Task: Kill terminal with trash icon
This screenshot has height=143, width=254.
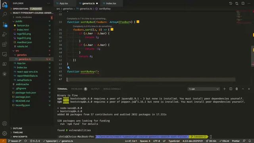Action: 237,89
